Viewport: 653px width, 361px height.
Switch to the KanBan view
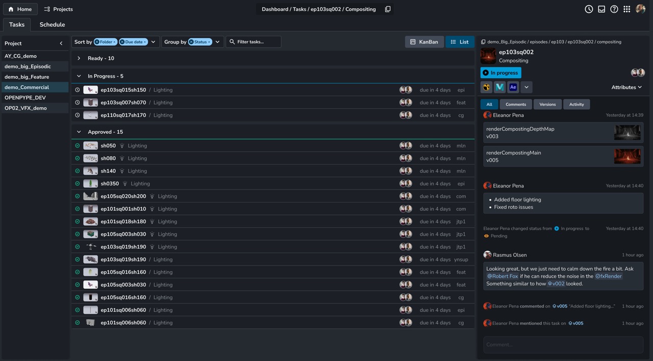[424, 42]
